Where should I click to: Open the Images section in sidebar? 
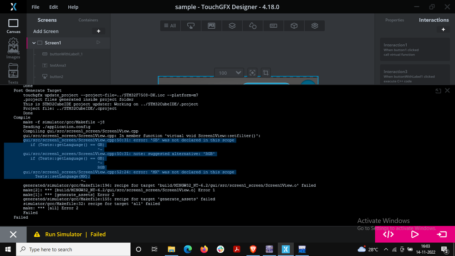click(x=13, y=48)
